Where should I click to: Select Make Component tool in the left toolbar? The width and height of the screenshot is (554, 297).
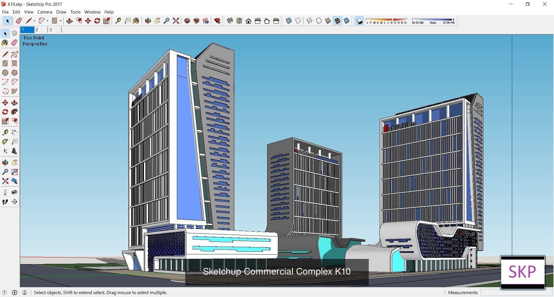tap(14, 33)
